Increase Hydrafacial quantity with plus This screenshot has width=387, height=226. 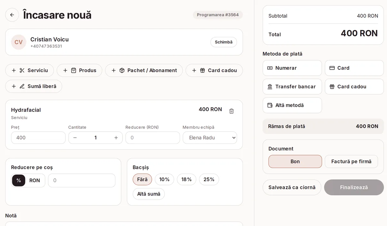pyautogui.click(x=116, y=138)
